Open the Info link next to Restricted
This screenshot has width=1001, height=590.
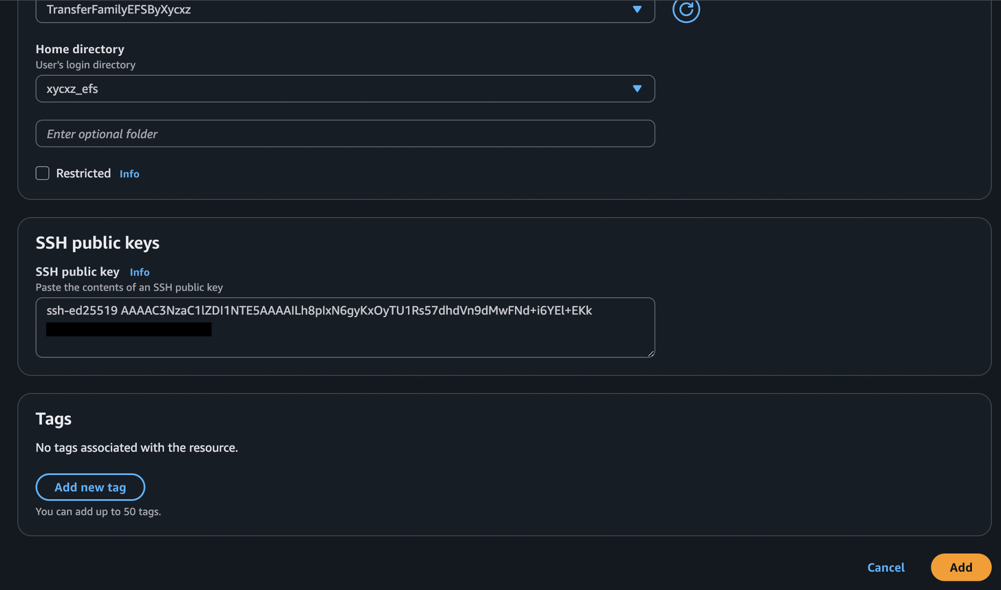coord(129,174)
